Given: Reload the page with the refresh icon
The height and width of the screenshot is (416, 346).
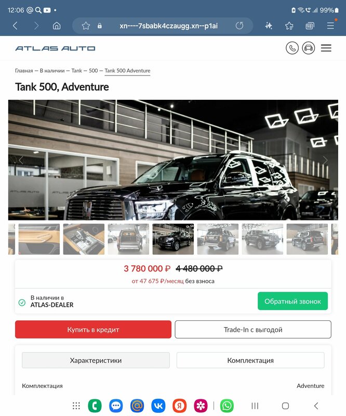Looking at the screenshot, I should click(239, 25).
